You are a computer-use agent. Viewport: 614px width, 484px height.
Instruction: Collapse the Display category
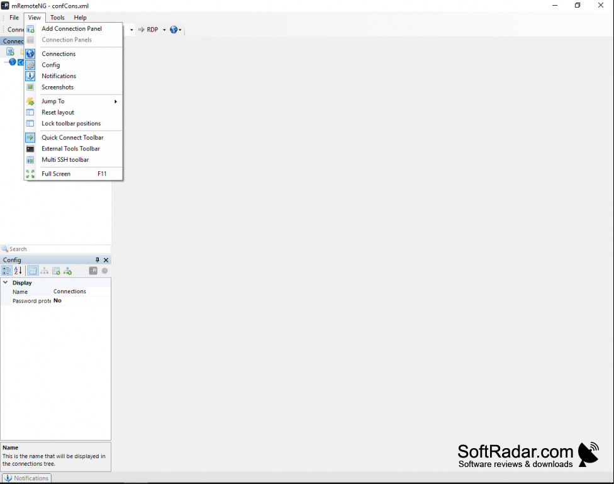coord(6,282)
